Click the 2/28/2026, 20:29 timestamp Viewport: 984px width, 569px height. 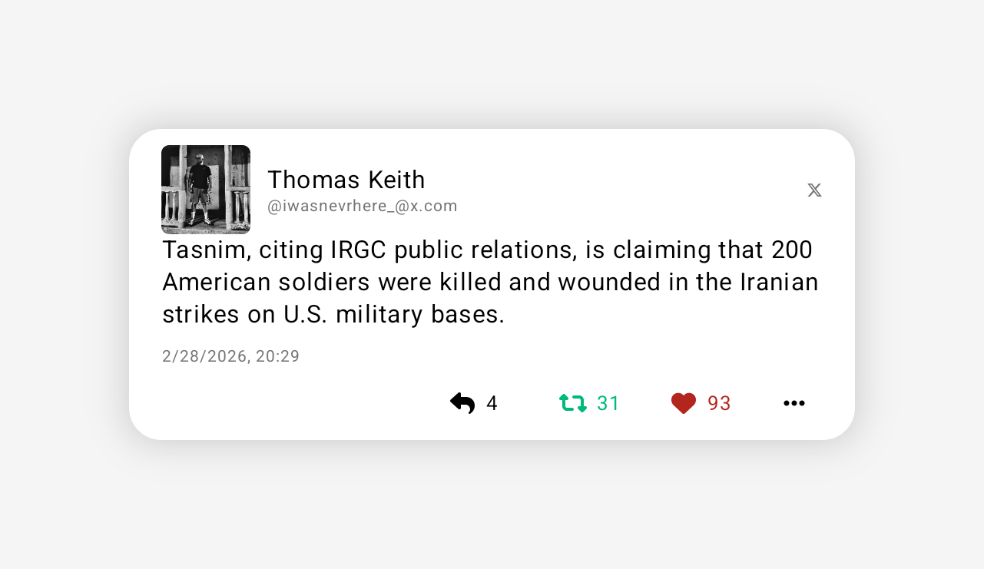point(231,356)
